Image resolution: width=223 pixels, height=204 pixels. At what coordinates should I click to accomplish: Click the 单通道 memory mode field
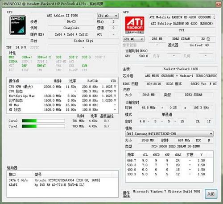tap(167, 114)
